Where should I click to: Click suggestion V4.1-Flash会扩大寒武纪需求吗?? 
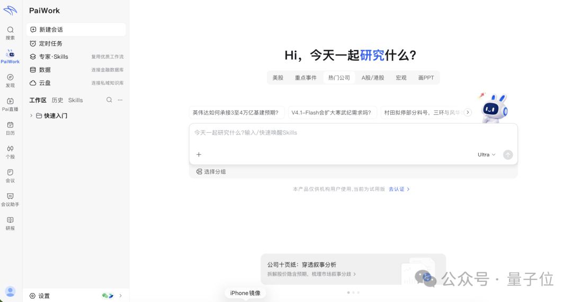click(x=332, y=113)
